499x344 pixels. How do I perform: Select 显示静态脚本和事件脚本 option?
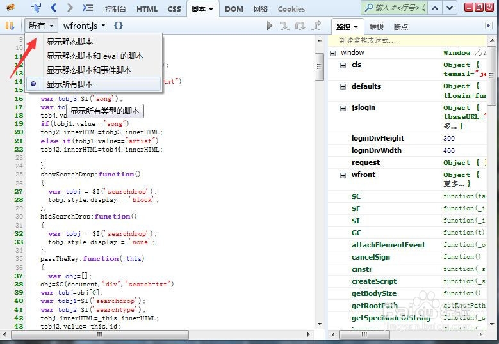tap(94, 70)
